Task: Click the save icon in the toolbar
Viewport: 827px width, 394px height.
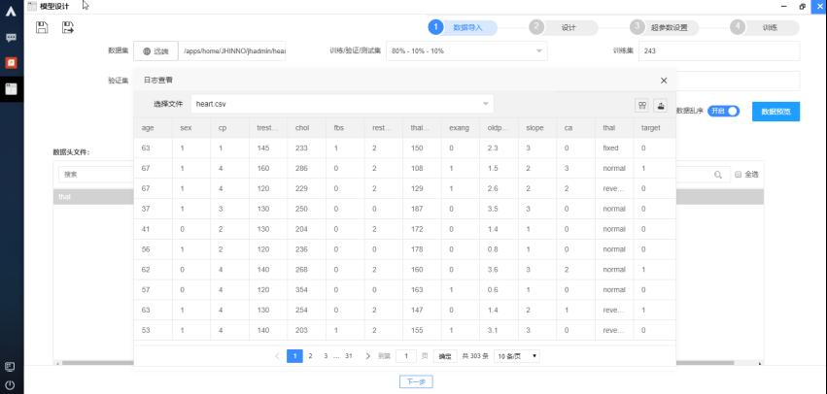Action: point(42,27)
